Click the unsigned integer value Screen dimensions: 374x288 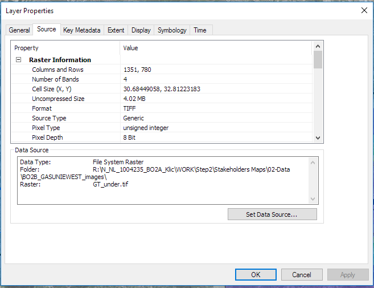146,128
